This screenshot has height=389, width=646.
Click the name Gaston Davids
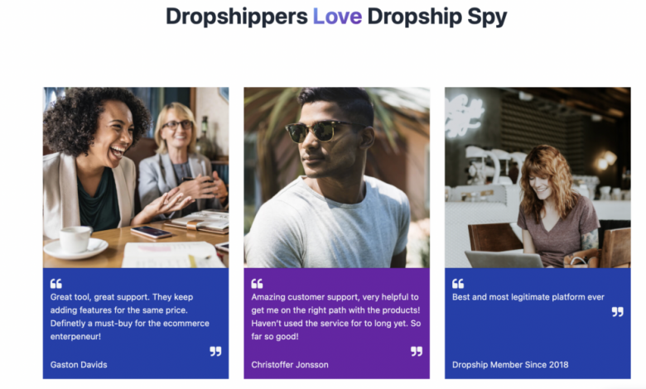79,365
